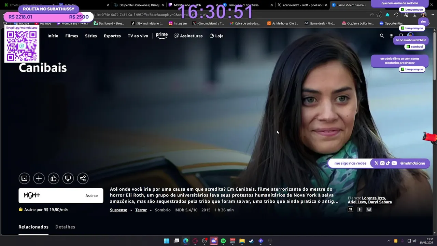Open TV ao vivo menu item

[138, 36]
